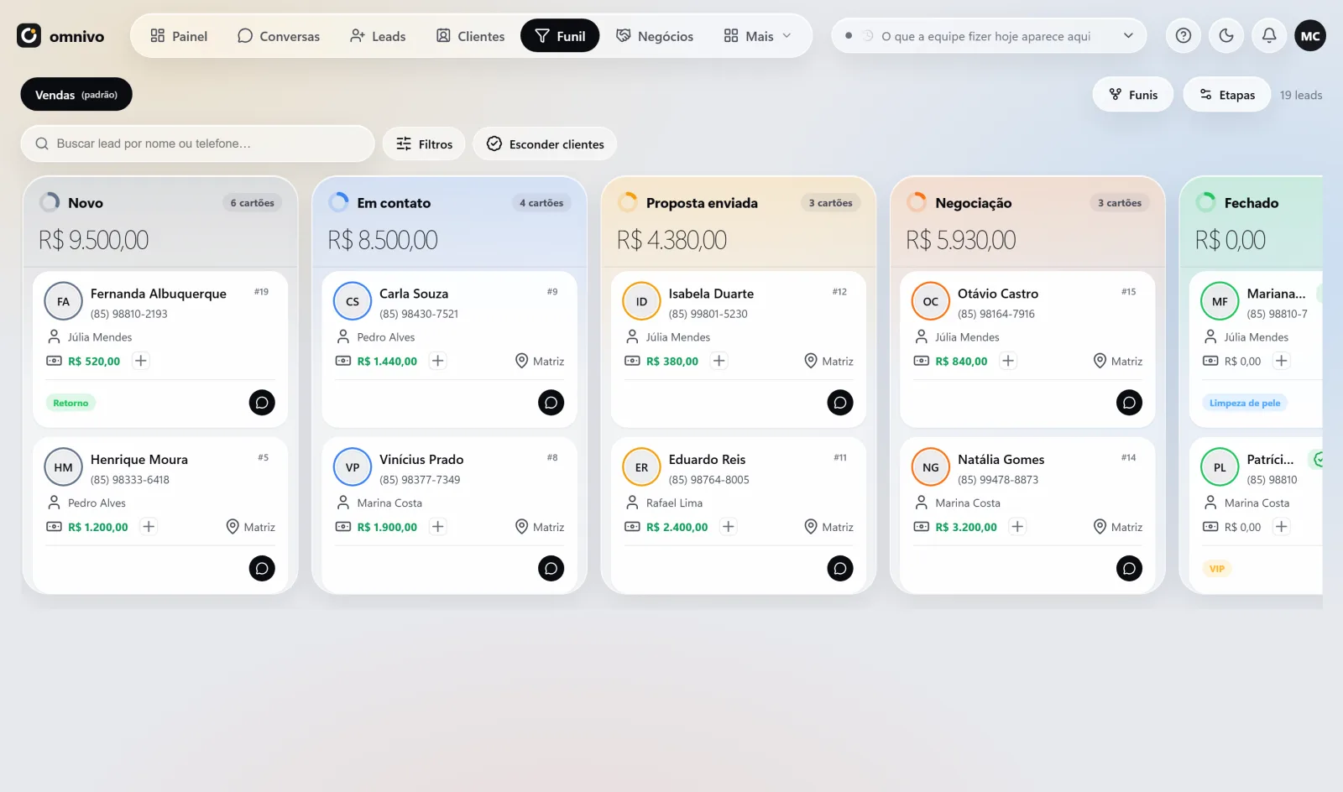Go to Painel tab
The image size is (1343, 792).
pos(179,36)
